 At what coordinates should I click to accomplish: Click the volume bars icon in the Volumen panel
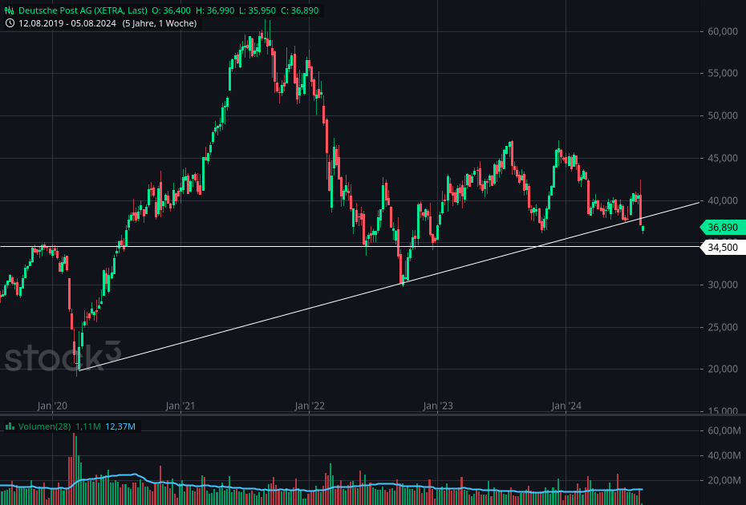[x=8, y=427]
